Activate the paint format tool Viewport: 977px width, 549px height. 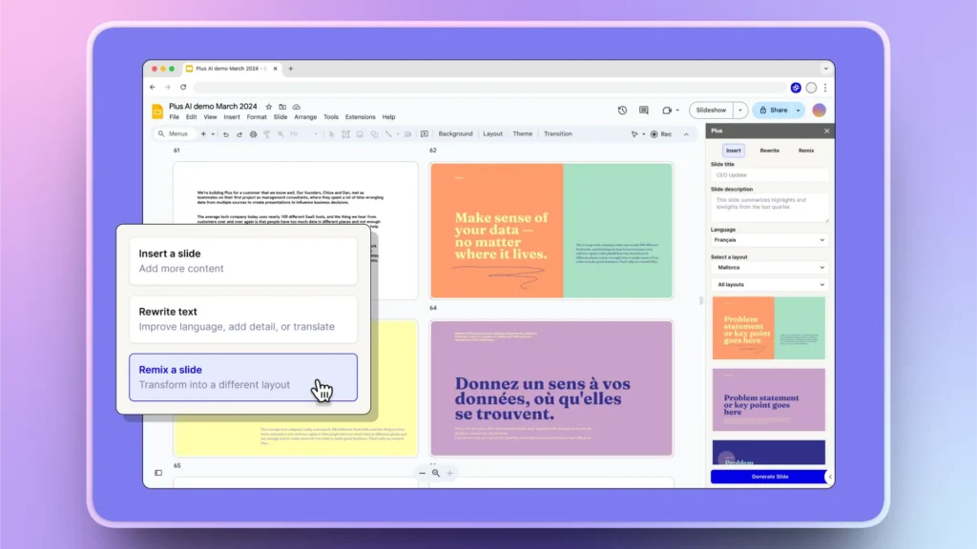267,134
